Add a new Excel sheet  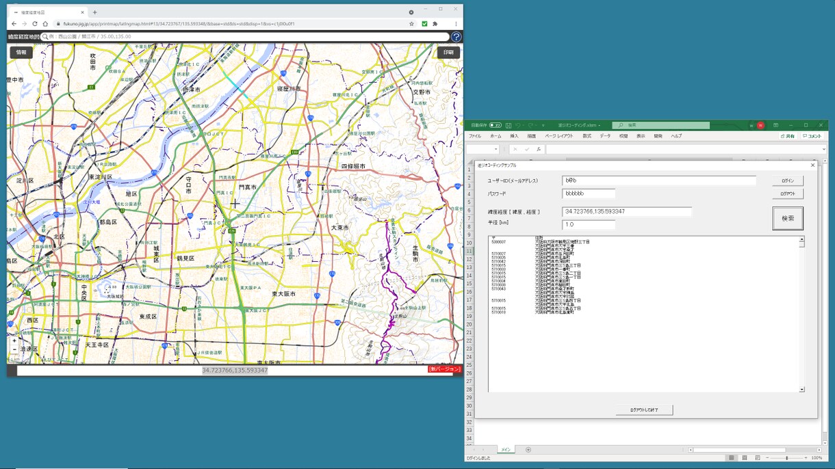click(x=528, y=450)
